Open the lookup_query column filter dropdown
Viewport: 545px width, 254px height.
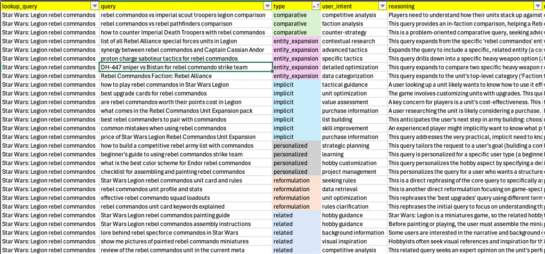pyautogui.click(x=94, y=6)
